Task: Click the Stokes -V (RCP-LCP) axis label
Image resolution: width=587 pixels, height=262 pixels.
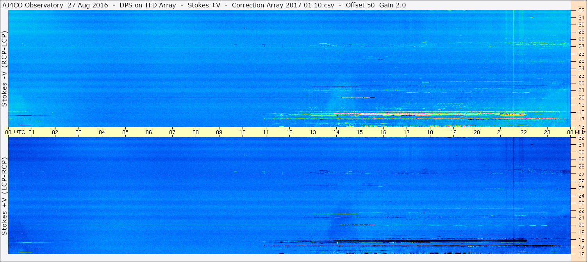Action: [4, 69]
